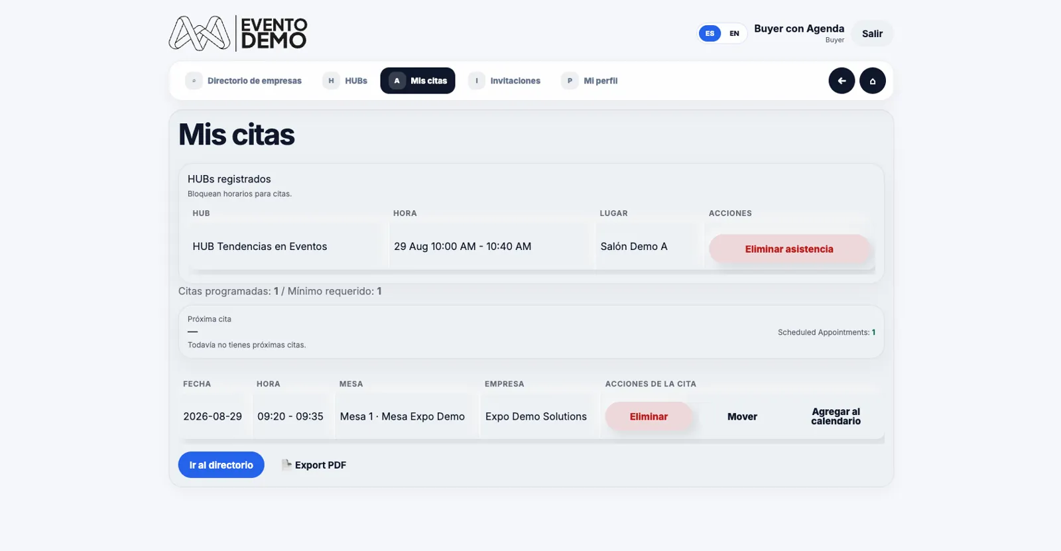Click the Salir logout button
Screen dimensions: 1061x551
click(872, 34)
